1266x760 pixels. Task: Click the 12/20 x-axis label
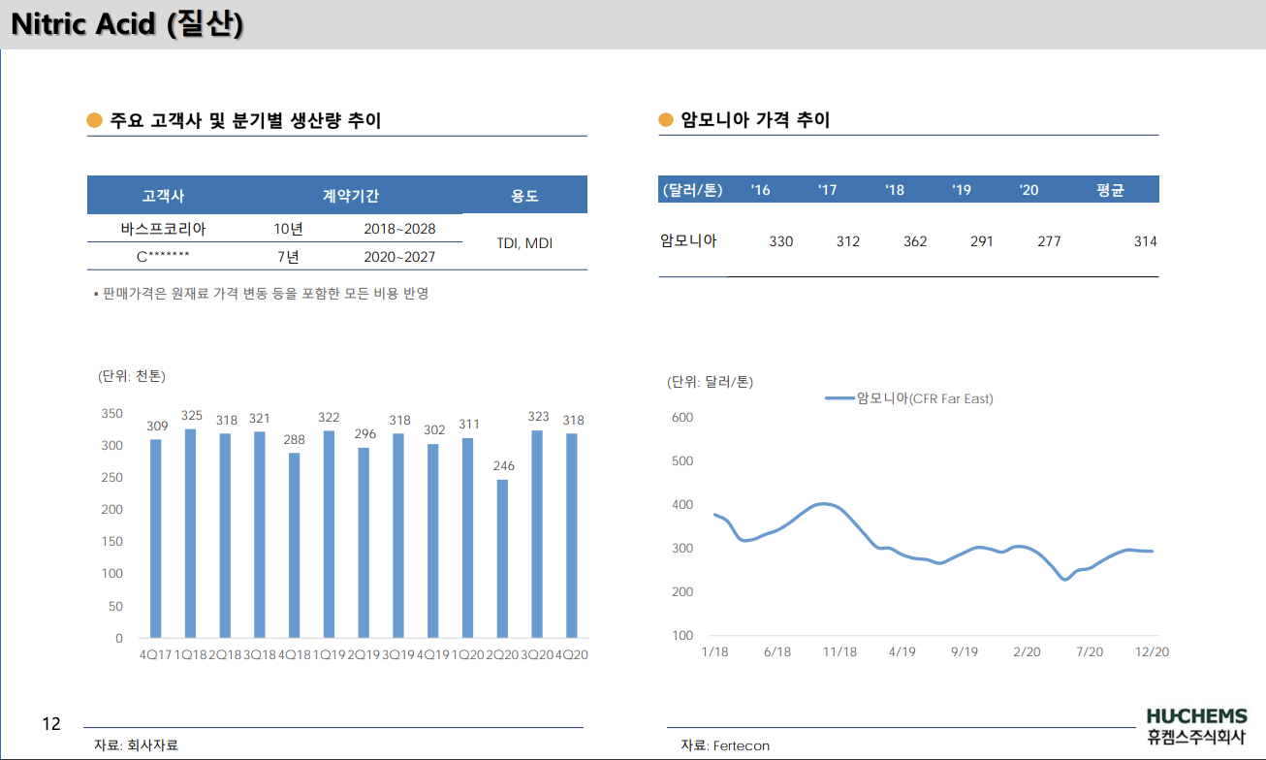pyautogui.click(x=1152, y=651)
